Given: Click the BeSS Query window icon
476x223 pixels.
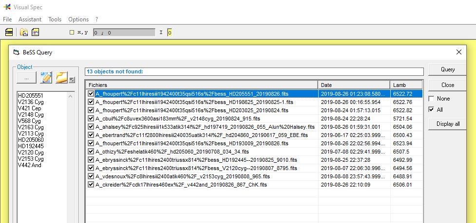Looking at the screenshot, I should point(17,52).
